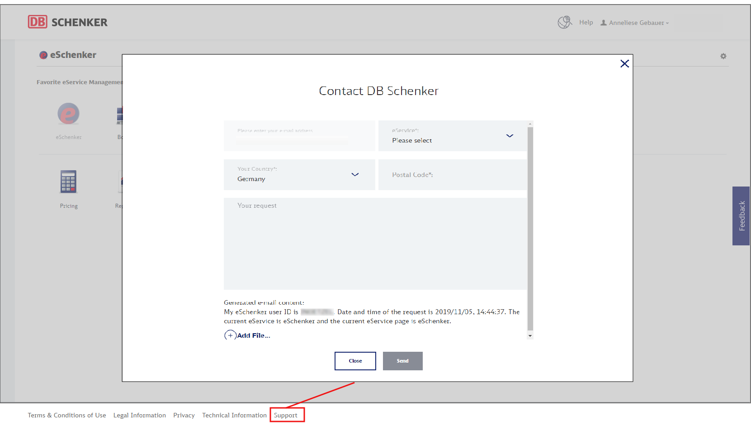Click the DB Schenker logo
The height and width of the screenshot is (426, 751).
point(68,22)
